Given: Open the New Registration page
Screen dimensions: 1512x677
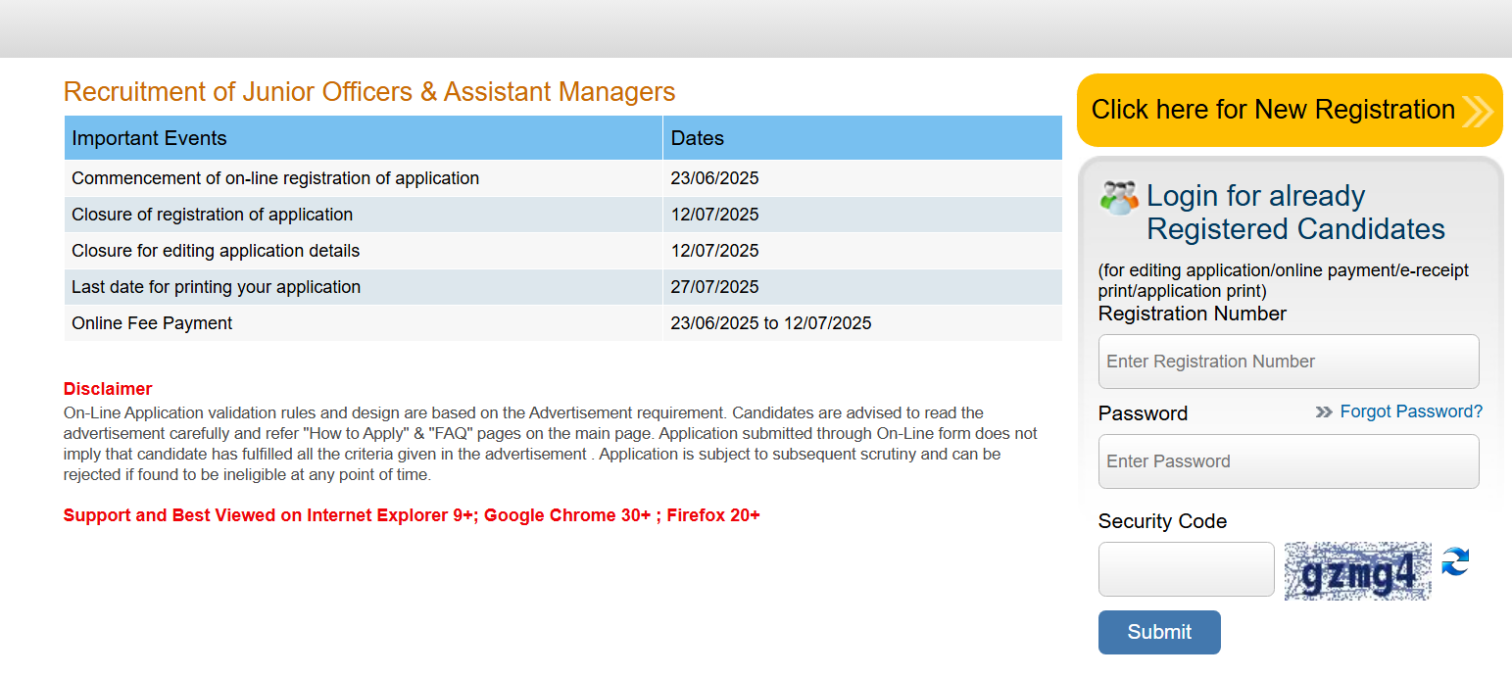Looking at the screenshot, I should click(1272, 110).
